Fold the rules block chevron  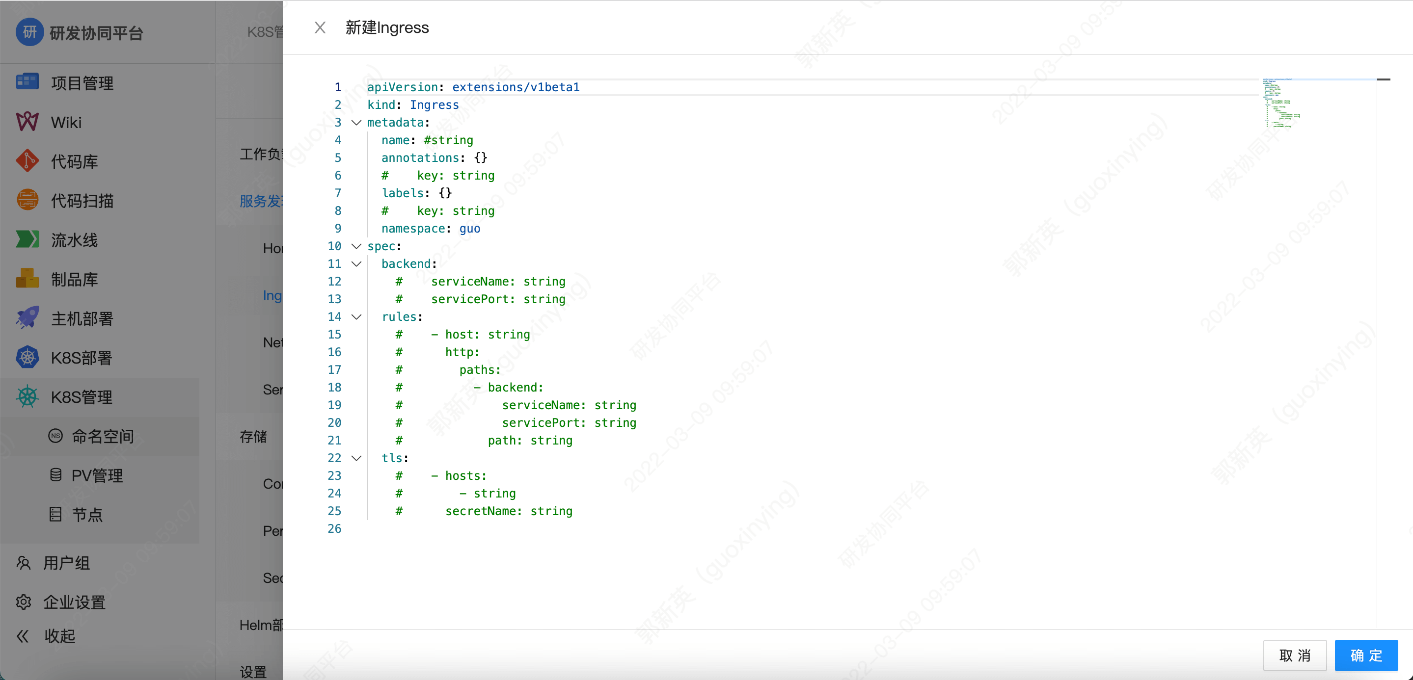pos(356,317)
